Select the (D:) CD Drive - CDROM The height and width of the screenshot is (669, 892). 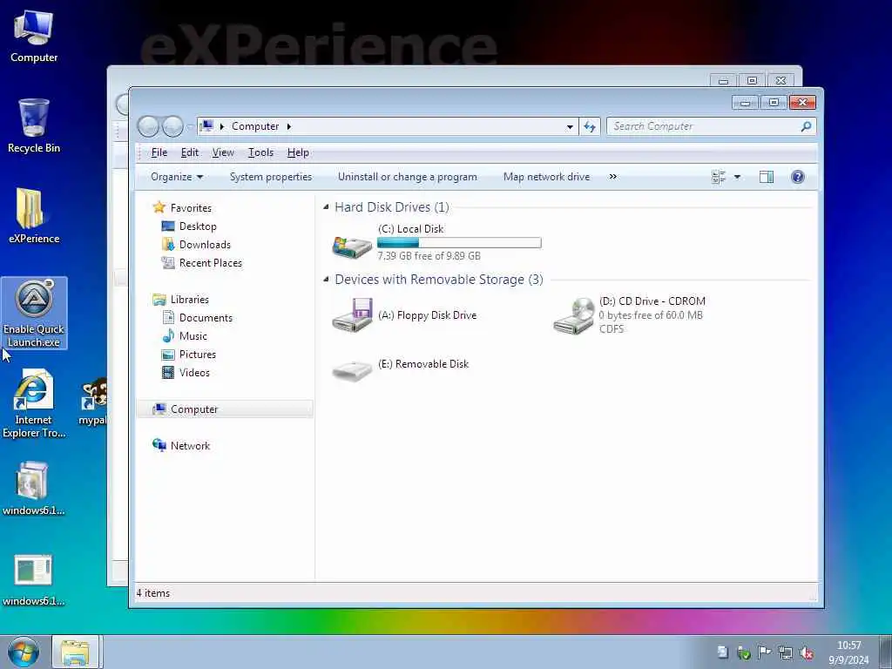click(x=629, y=315)
